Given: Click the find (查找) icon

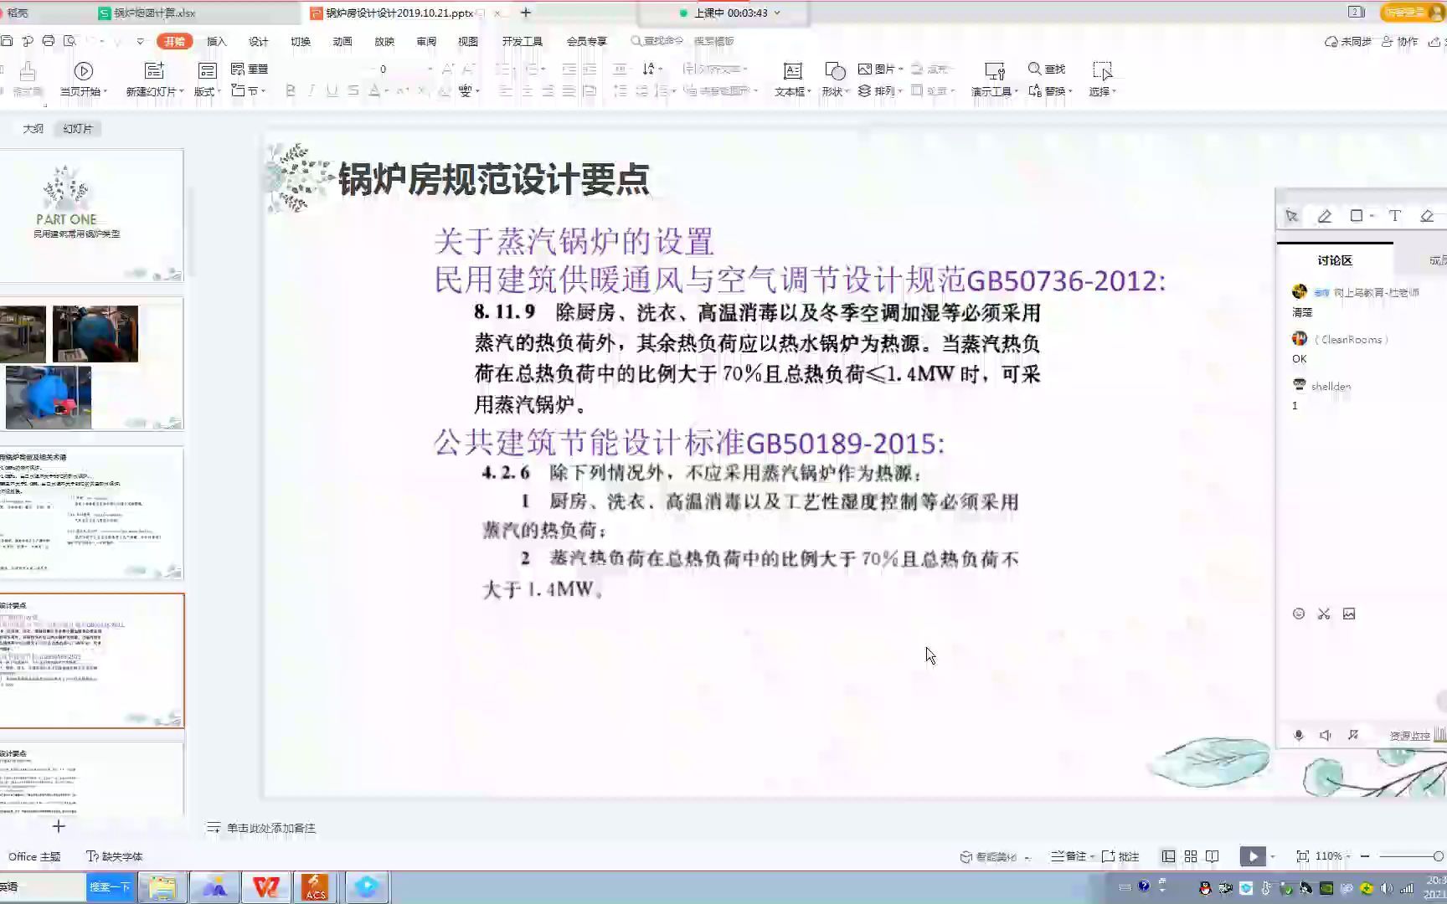Looking at the screenshot, I should 1035,69.
